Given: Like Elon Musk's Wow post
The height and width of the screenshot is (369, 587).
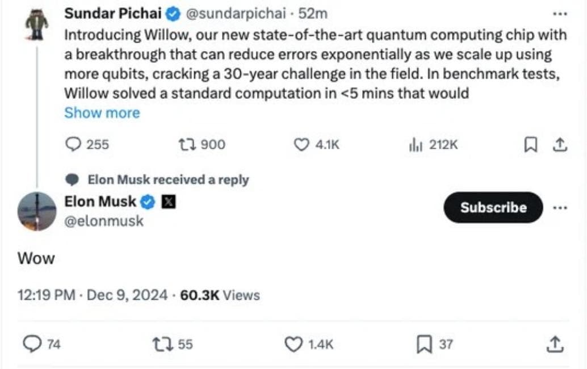Looking at the screenshot, I should (x=293, y=343).
